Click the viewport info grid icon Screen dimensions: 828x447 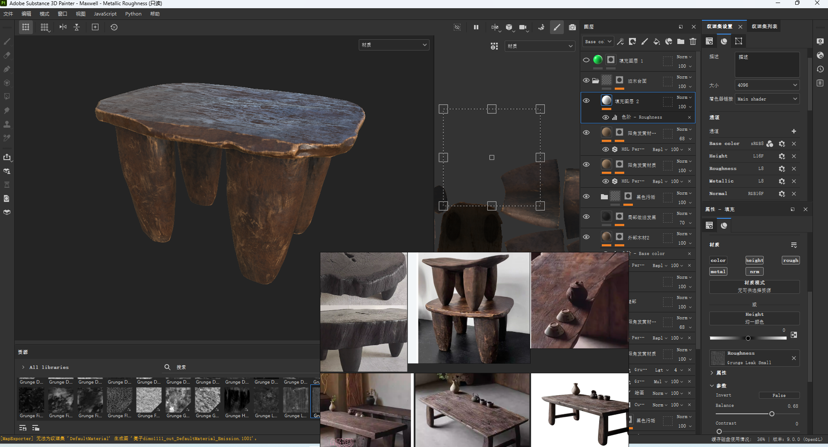click(494, 46)
